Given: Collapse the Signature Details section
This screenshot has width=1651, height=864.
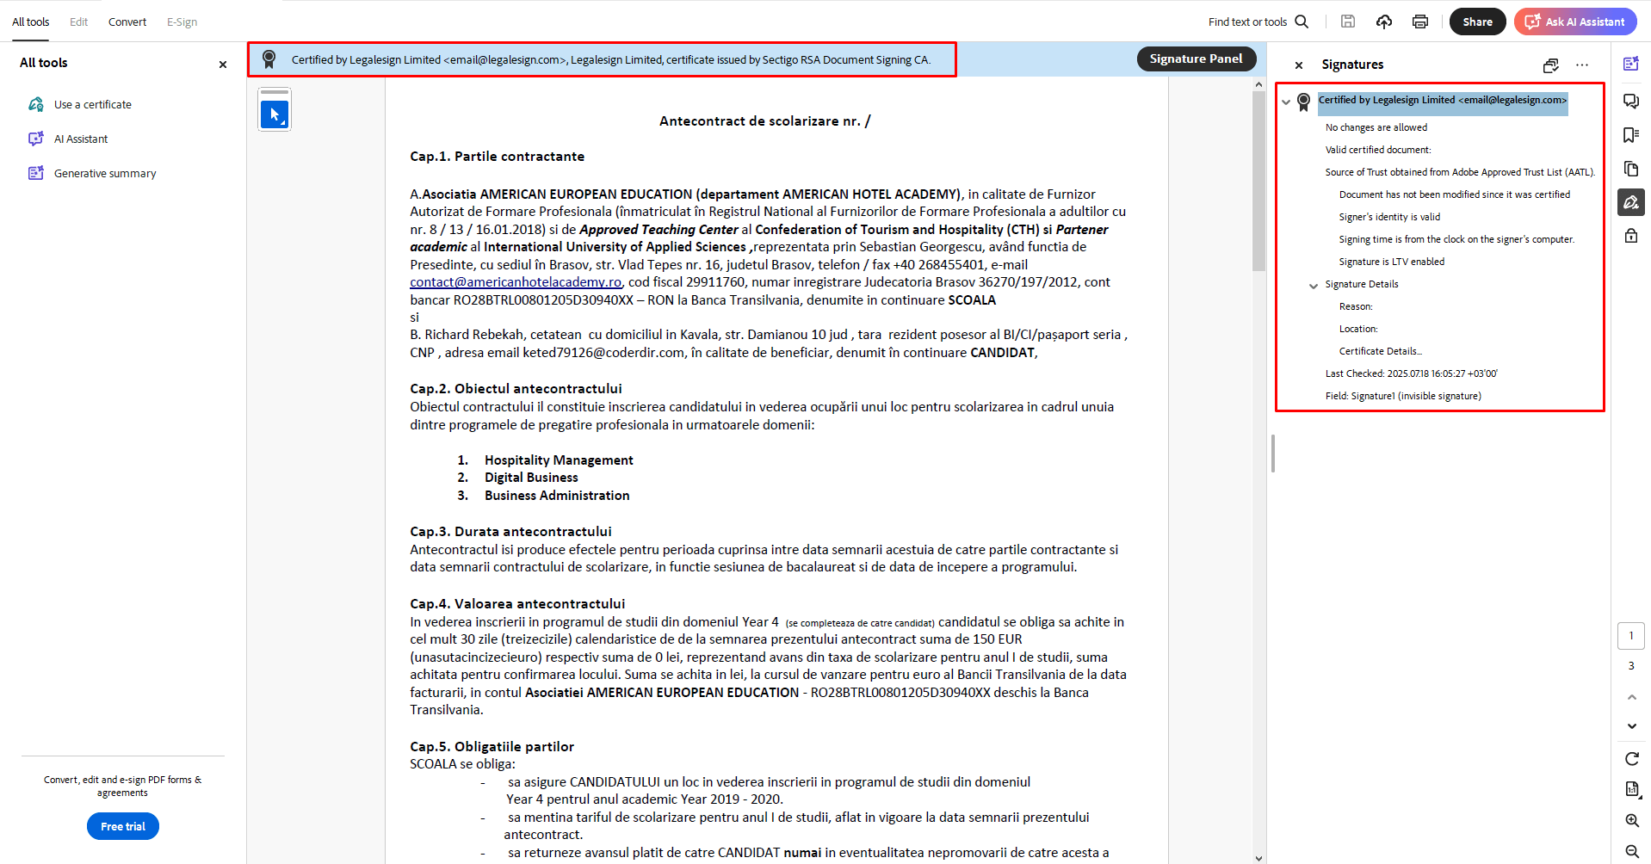Looking at the screenshot, I should [1314, 286].
